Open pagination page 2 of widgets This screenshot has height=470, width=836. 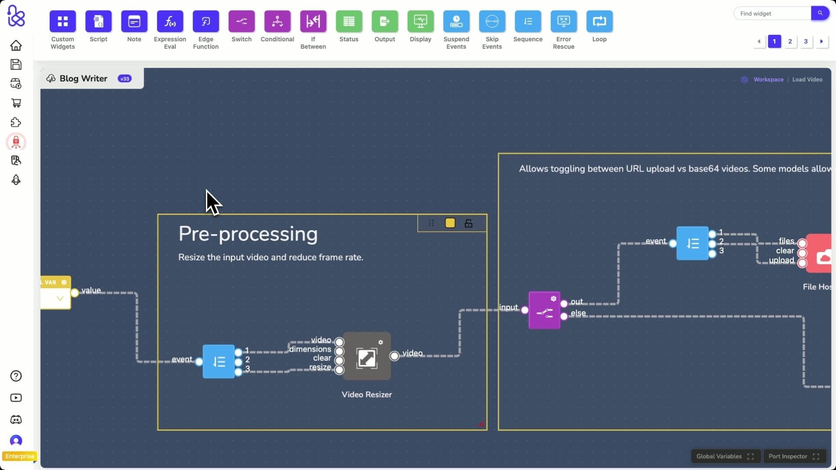[790, 41]
